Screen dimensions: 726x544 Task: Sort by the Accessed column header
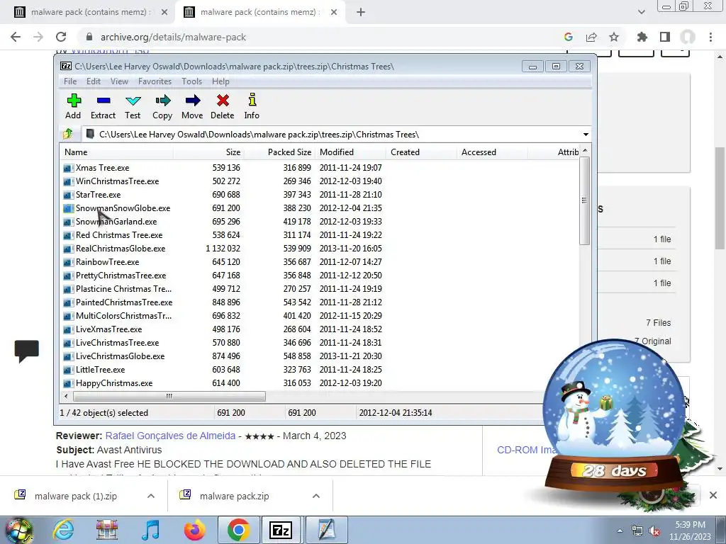(x=492, y=152)
